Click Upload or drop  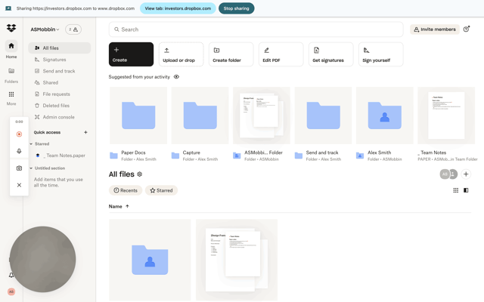coord(181,54)
